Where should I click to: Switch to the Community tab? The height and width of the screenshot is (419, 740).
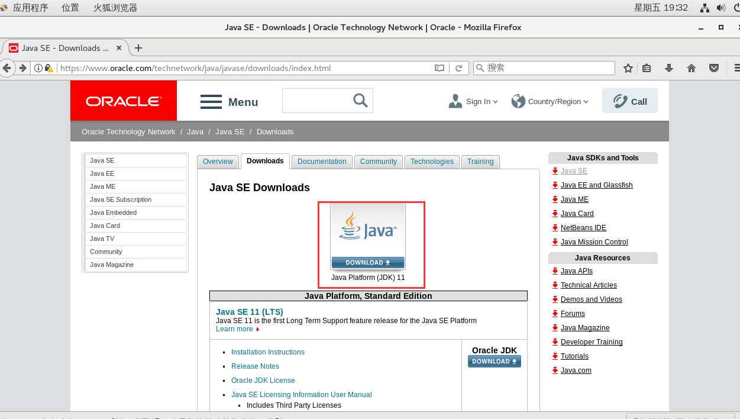[x=379, y=162]
